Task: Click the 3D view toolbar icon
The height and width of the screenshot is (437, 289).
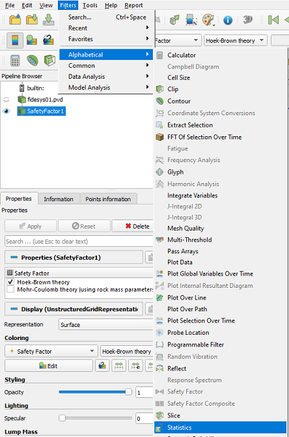Action: pyautogui.click(x=247, y=20)
